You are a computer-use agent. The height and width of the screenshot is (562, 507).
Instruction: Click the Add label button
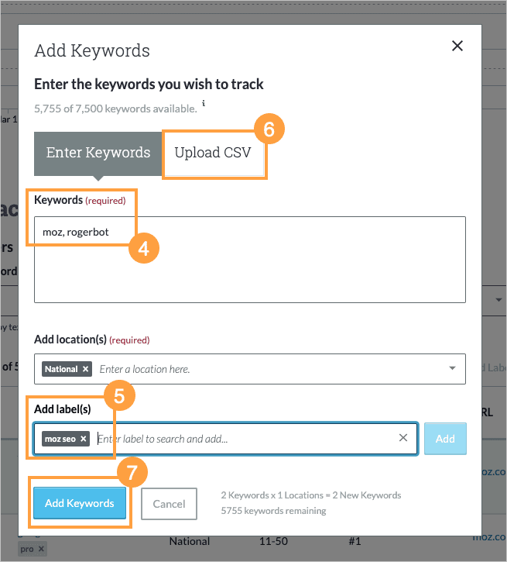445,439
